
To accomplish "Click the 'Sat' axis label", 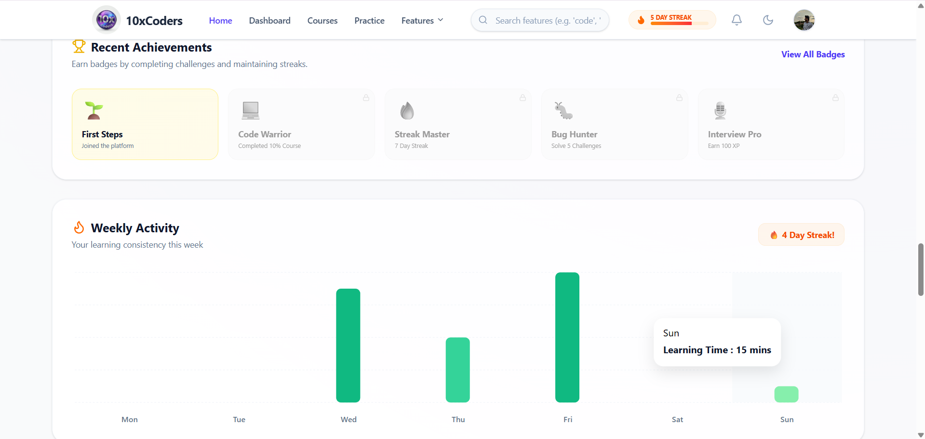I will (x=677, y=420).
